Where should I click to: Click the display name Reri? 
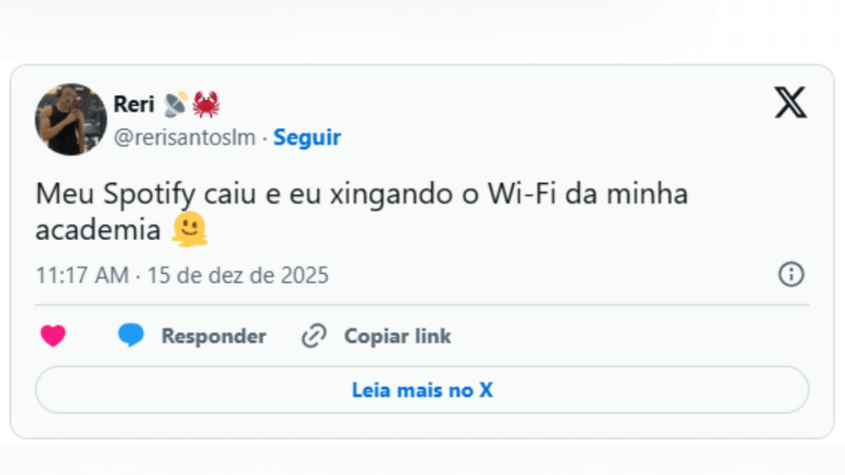pos(133,105)
